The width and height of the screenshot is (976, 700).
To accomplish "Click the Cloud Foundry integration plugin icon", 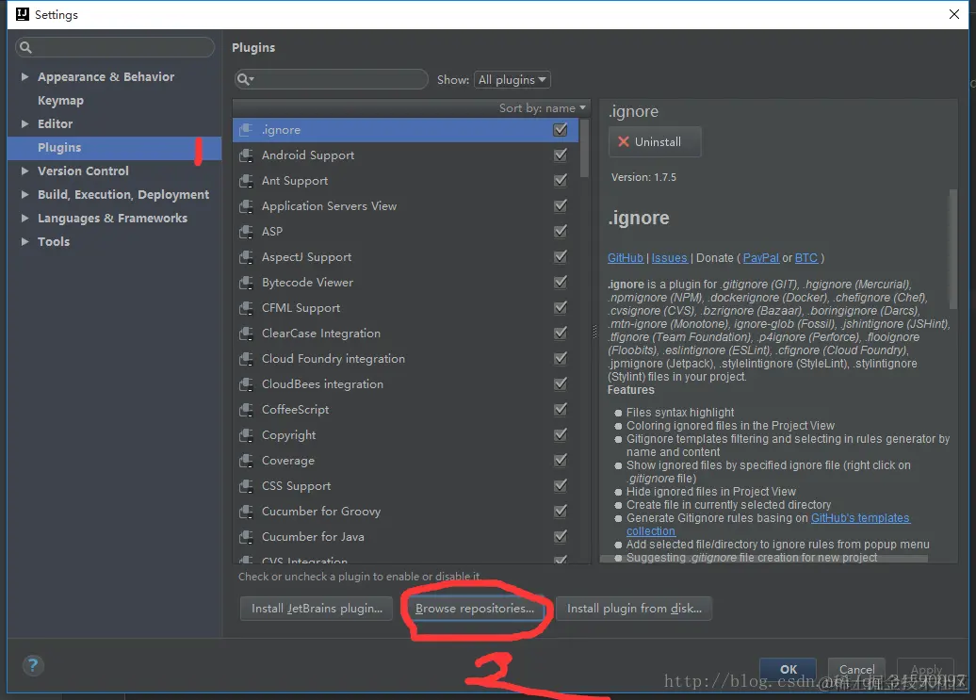I will pos(246,360).
